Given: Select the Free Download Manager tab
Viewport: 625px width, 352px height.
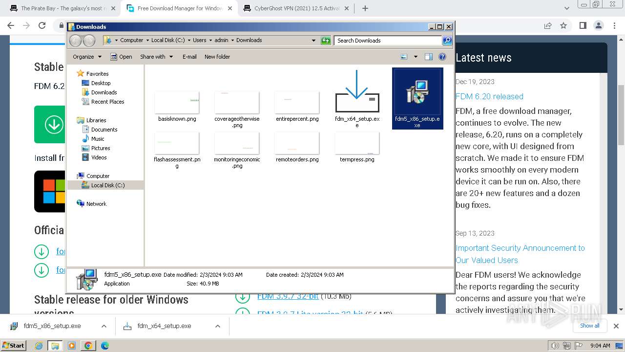Looking at the screenshot, I should point(180,8).
